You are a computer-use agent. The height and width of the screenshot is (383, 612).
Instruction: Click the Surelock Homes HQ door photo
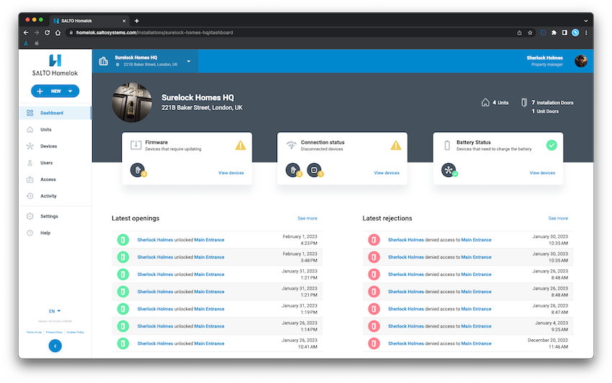(132, 103)
